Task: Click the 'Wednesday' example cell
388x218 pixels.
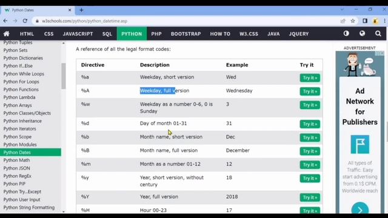Action: point(239,91)
